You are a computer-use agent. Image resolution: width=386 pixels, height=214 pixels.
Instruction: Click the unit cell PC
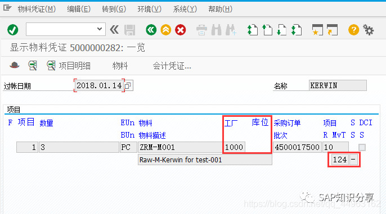[x=128, y=147]
